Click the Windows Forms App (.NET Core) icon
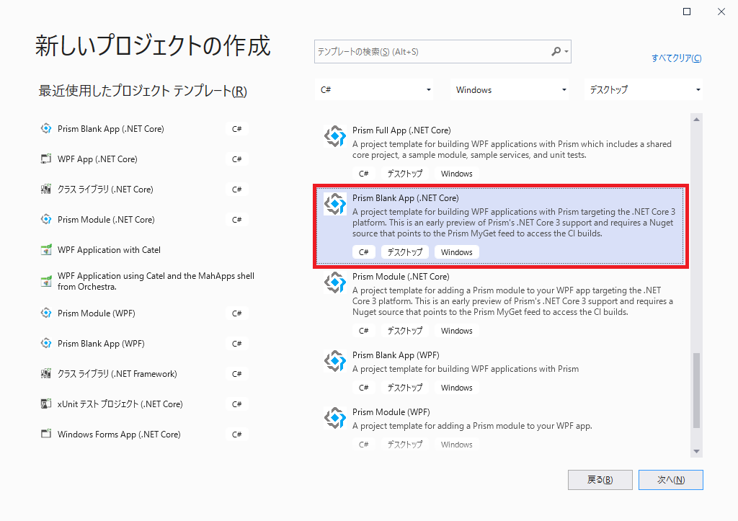738x521 pixels. pos(46,434)
